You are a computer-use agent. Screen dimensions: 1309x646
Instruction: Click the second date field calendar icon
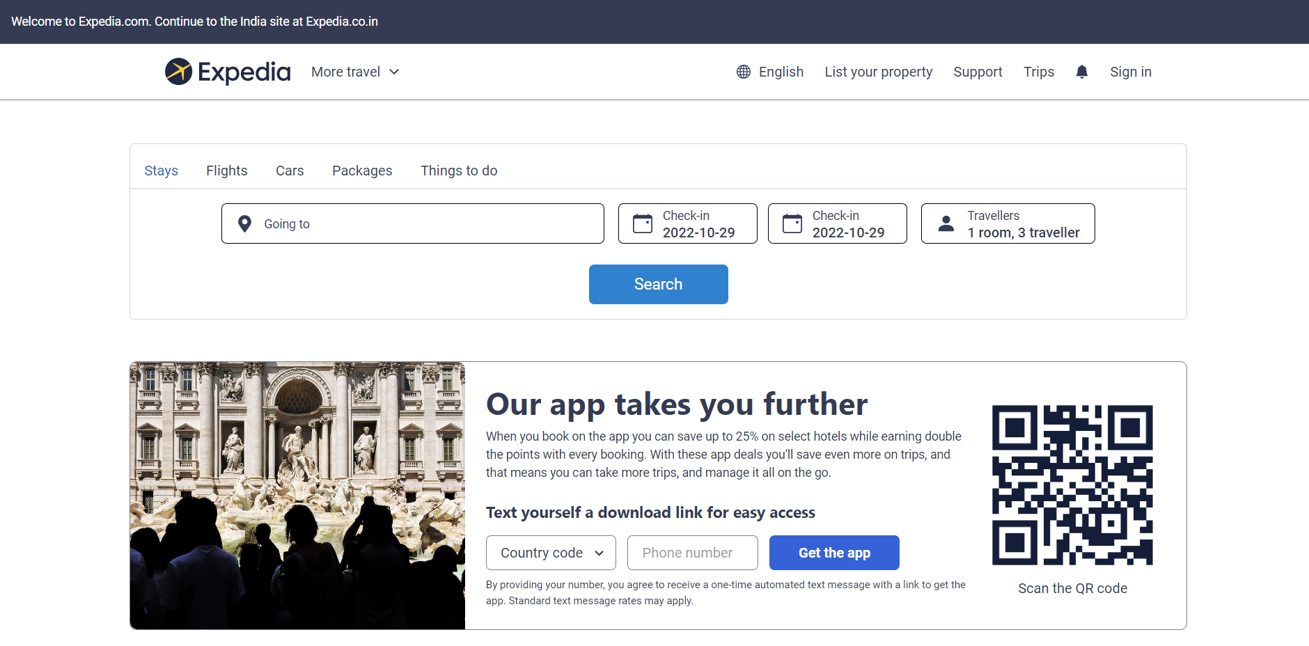(792, 223)
